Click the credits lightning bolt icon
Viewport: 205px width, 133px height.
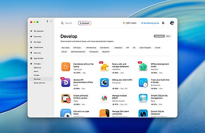[124, 23]
